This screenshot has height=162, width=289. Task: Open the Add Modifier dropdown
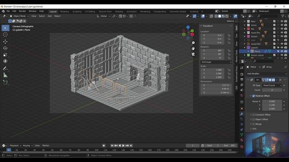tap(266, 74)
